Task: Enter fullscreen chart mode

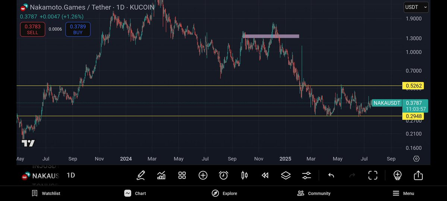Action: coord(373,175)
